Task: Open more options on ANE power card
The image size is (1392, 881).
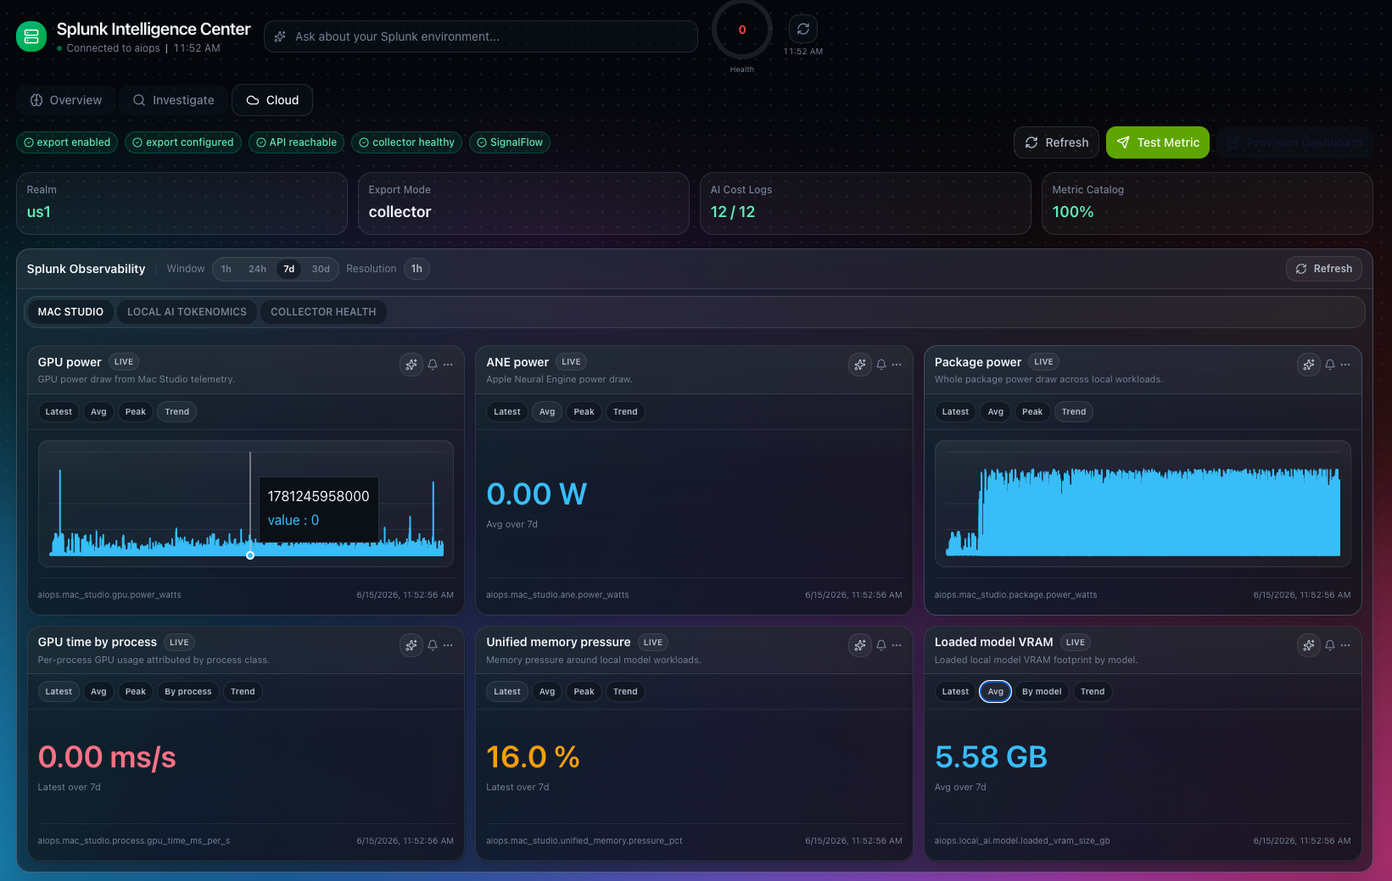Action: (x=897, y=365)
